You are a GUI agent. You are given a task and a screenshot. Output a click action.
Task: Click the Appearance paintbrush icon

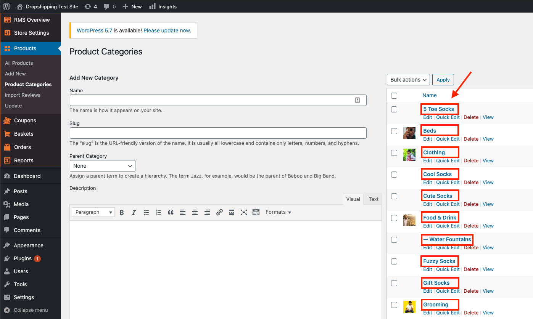(x=7, y=245)
